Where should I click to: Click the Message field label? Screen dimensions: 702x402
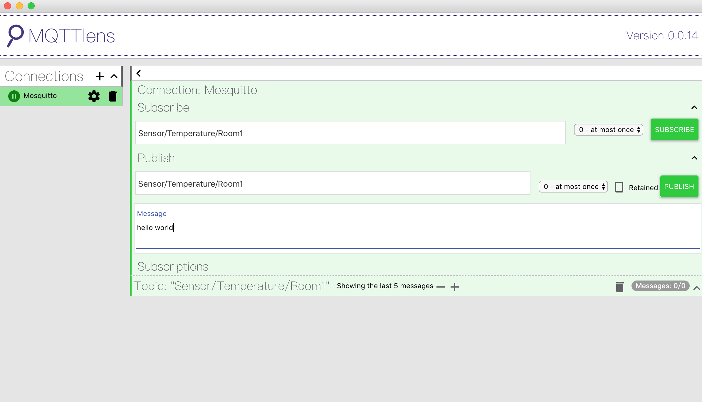click(x=152, y=214)
